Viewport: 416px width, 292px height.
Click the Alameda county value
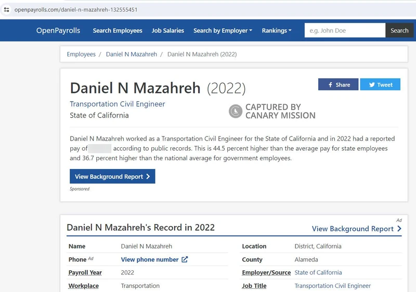pyautogui.click(x=306, y=259)
